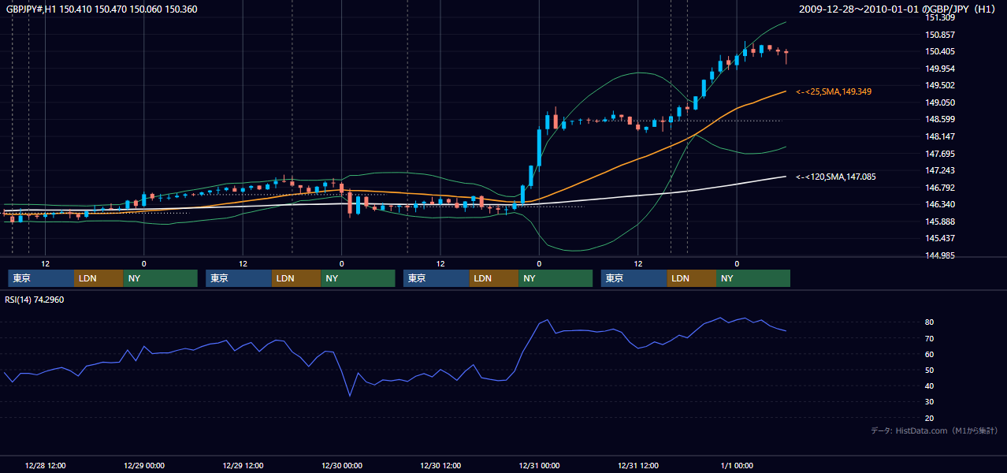Click the RSI axis level 50

pos(930,371)
